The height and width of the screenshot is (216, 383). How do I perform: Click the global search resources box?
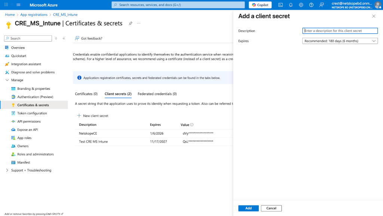click(x=178, y=5)
